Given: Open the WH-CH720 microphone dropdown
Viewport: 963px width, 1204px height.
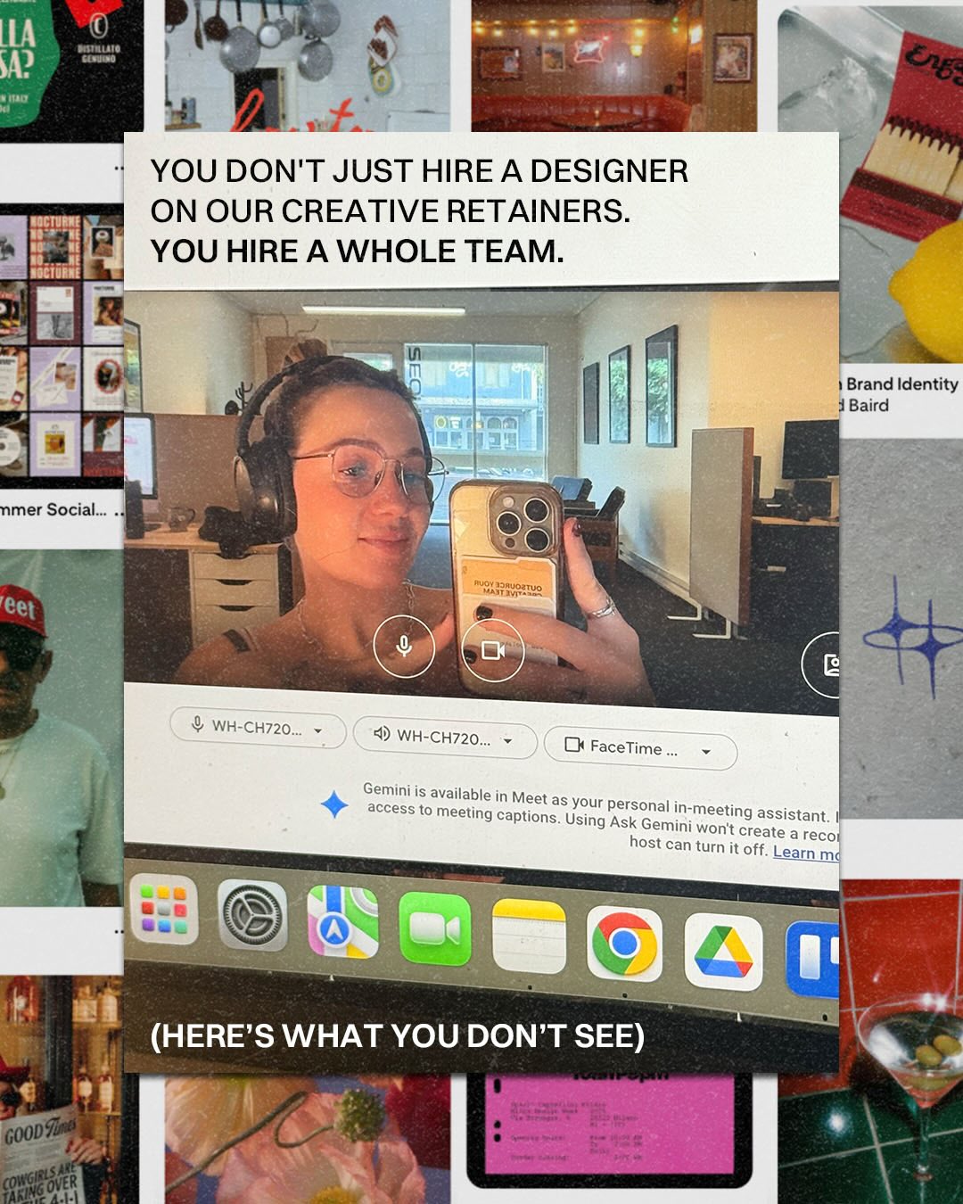Looking at the screenshot, I should [x=258, y=729].
